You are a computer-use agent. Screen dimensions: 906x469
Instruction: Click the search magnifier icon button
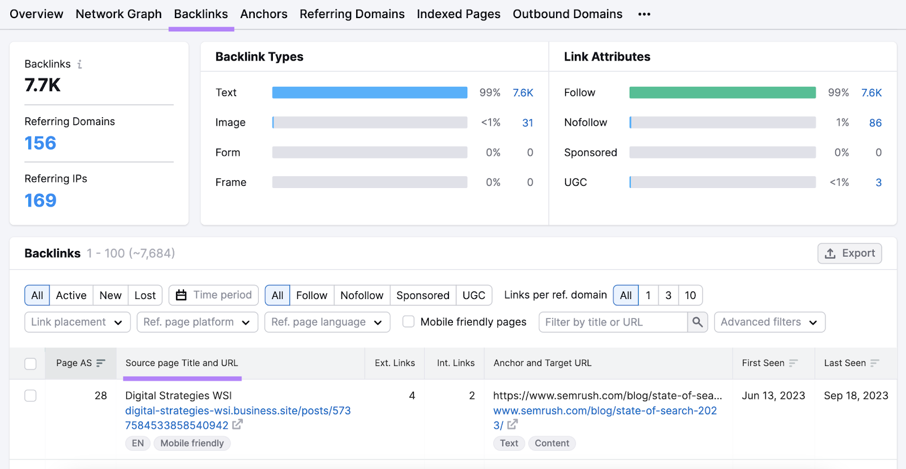click(x=698, y=322)
